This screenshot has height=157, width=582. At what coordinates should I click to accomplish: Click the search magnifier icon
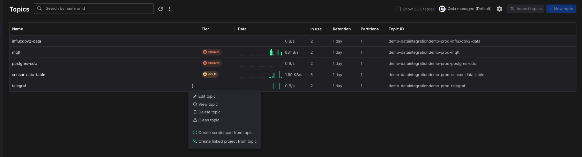click(x=39, y=8)
